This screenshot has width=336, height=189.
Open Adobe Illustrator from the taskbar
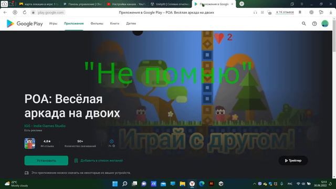pos(211,184)
